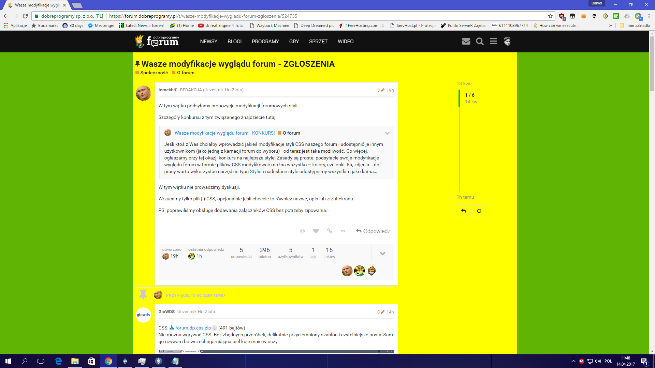Reload the page in Chrome
This screenshot has height=368, width=655.
click(x=25, y=16)
